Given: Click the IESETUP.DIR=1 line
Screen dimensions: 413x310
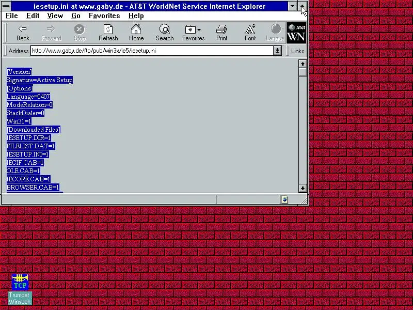Looking at the screenshot, I should tap(29, 137).
